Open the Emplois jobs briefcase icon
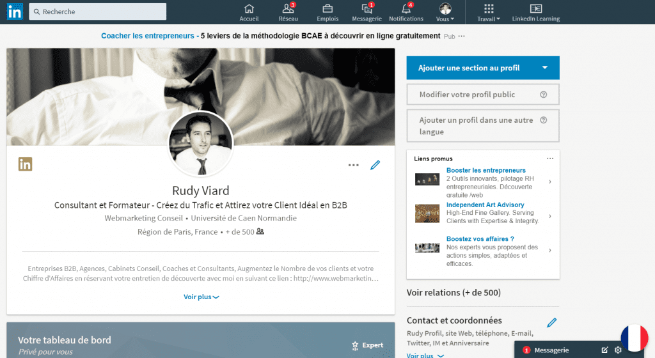This screenshot has width=655, height=358. 327,13
